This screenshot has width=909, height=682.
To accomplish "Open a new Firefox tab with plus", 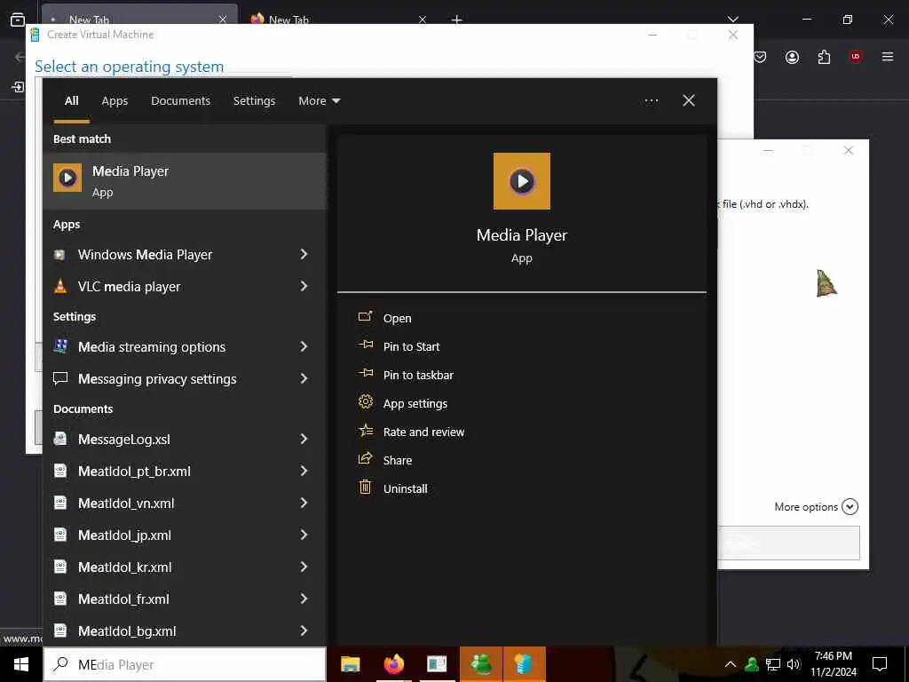I will point(457,20).
